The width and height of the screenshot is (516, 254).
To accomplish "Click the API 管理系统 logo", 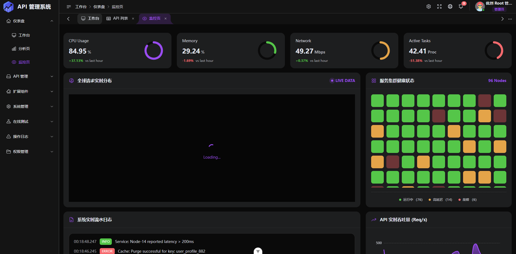I will point(27,7).
